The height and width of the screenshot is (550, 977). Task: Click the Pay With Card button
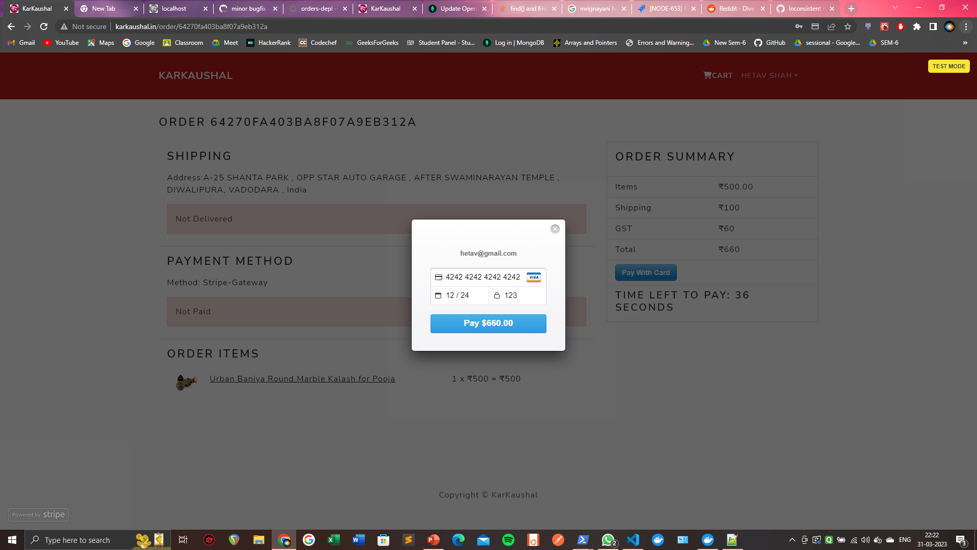click(x=645, y=272)
